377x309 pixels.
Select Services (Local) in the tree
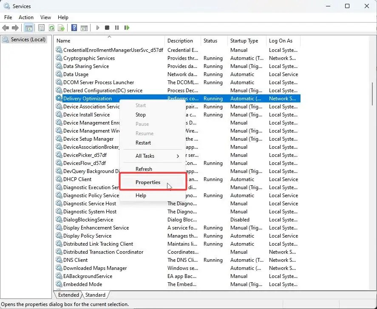click(28, 40)
